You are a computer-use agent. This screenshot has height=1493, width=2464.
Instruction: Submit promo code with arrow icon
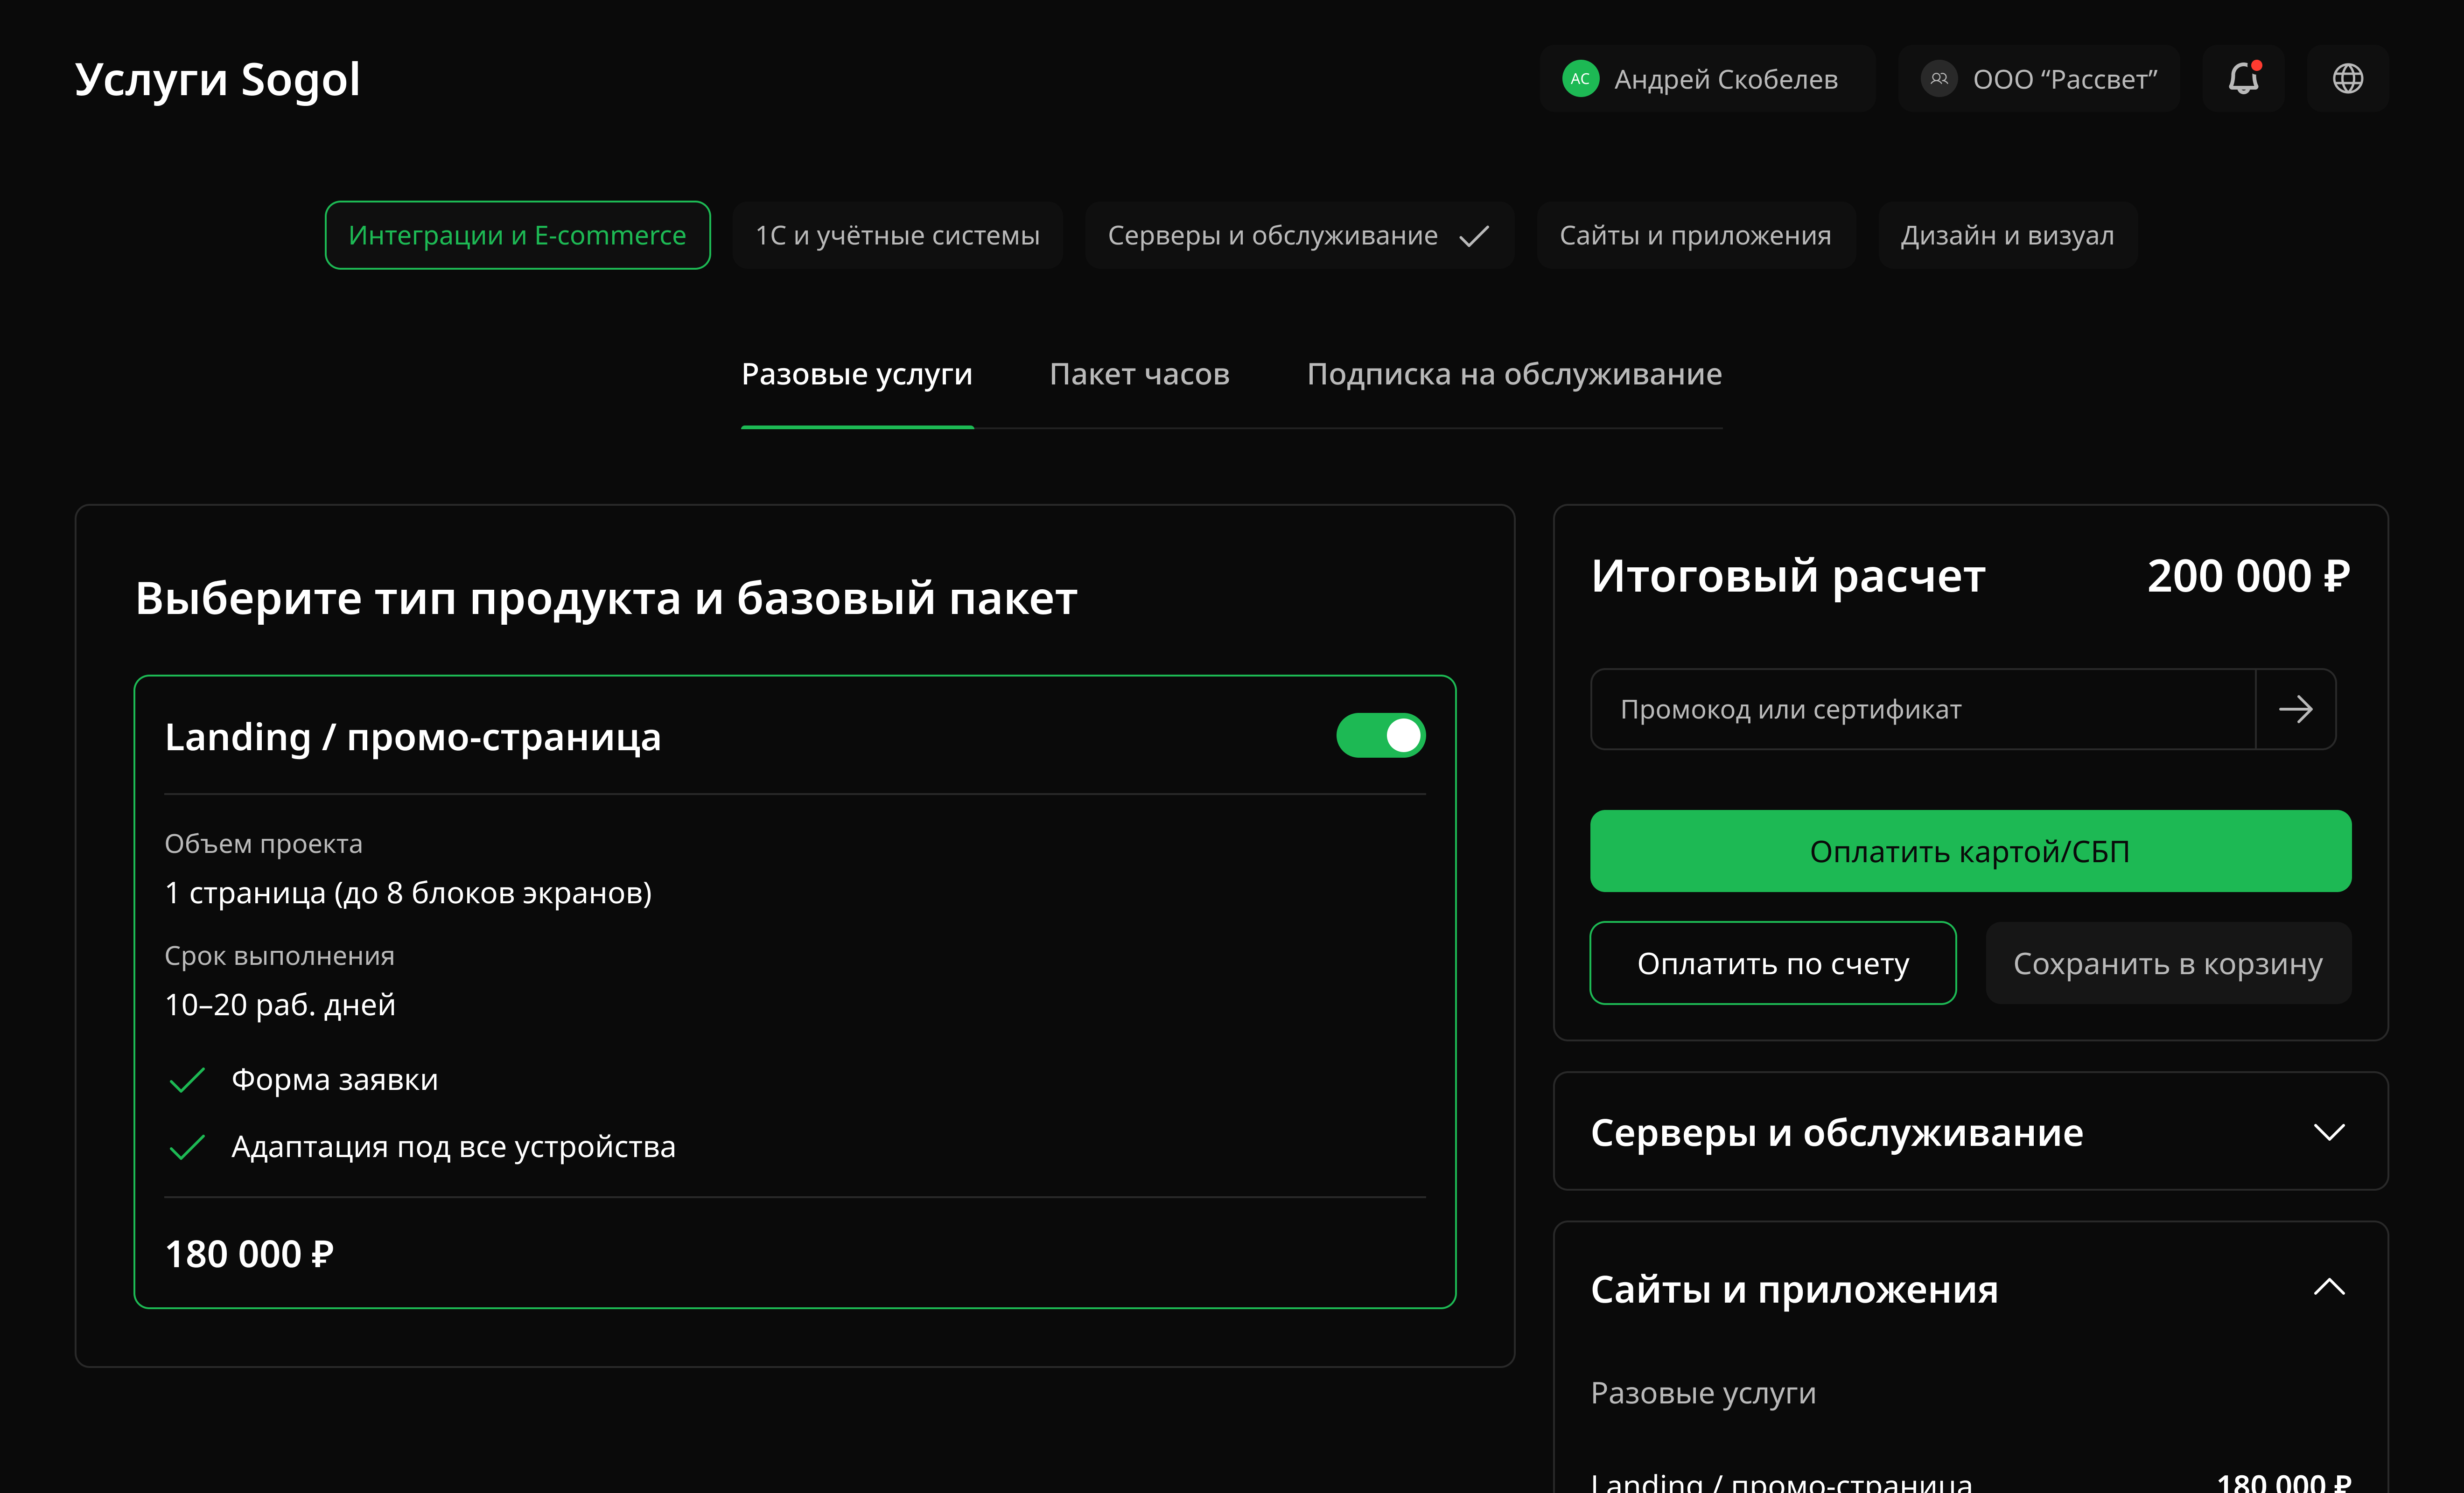point(2295,709)
